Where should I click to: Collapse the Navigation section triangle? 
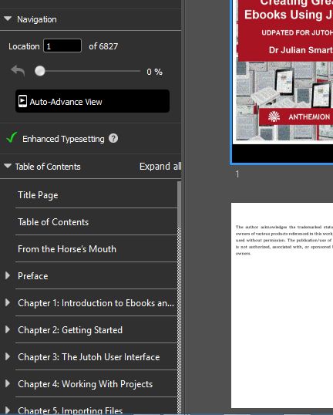pos(8,19)
